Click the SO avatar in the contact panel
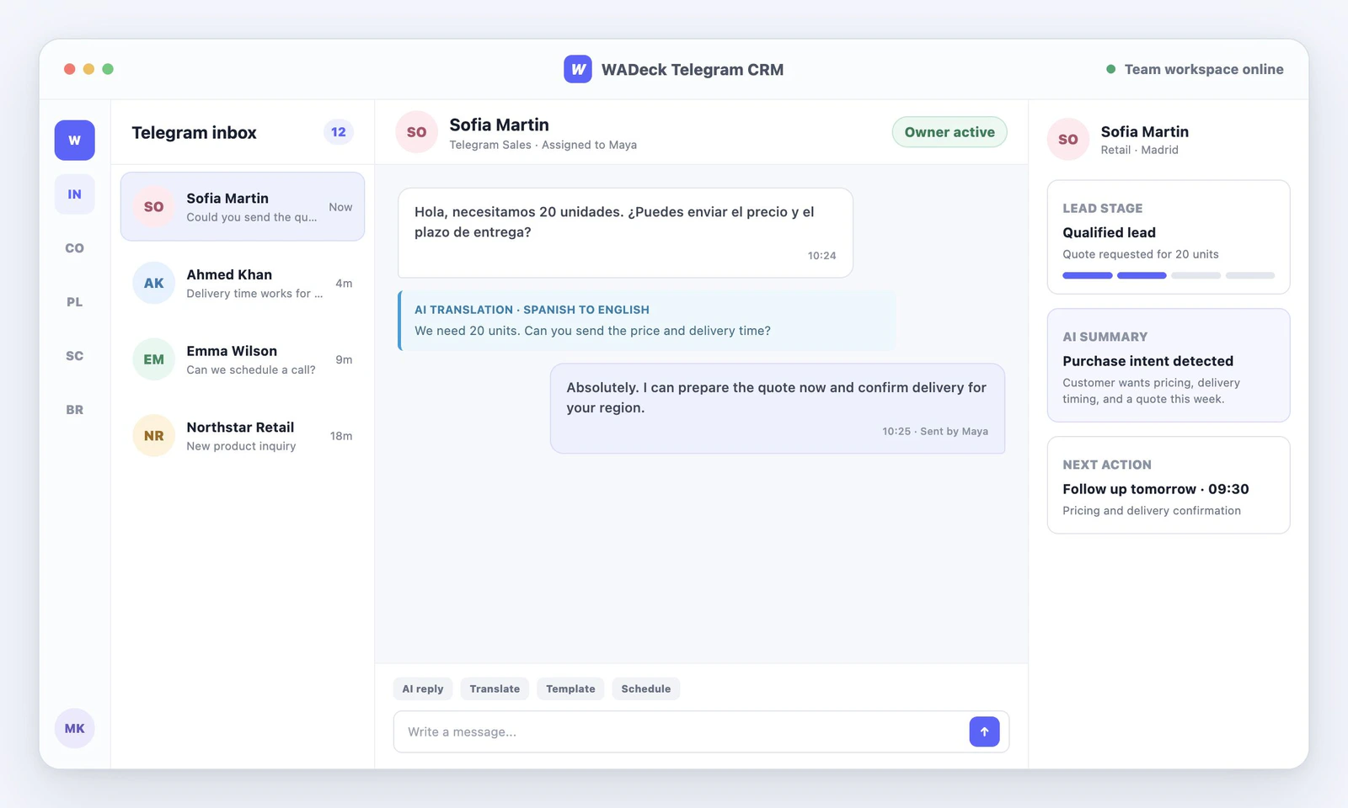Screen dimensions: 1348x808 pos(1068,140)
